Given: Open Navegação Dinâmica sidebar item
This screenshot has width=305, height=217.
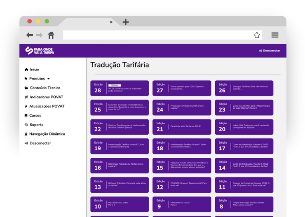Looking at the screenshot, I should tap(47, 134).
